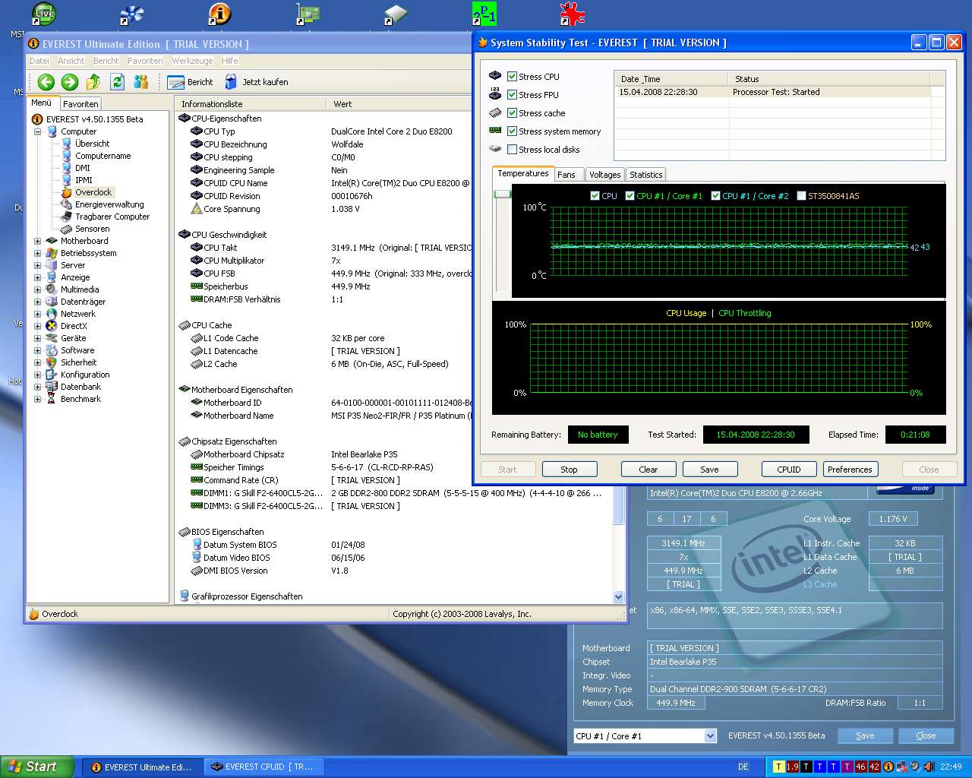Open the Bericht report toolbar button
The width and height of the screenshot is (972, 778).
point(191,82)
